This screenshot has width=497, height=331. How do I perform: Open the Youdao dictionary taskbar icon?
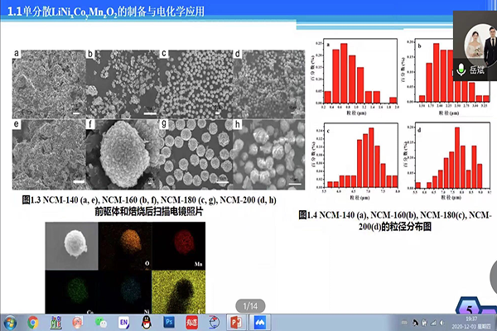pos(192,322)
